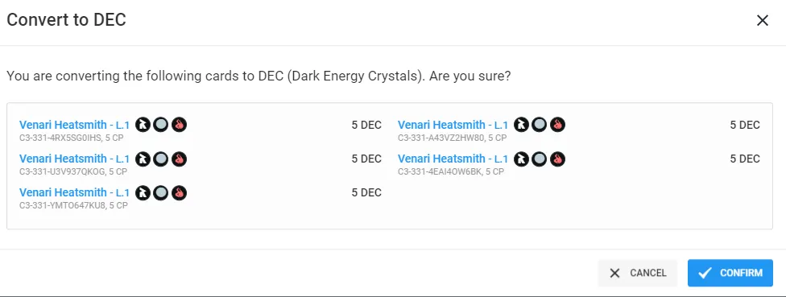Click the gray rarity circle for card A43VZ2HW80
786x297 pixels.
tap(539, 125)
